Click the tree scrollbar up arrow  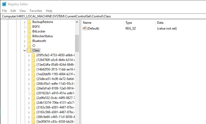77,22
